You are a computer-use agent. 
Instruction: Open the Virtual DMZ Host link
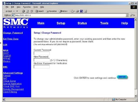point(11,86)
